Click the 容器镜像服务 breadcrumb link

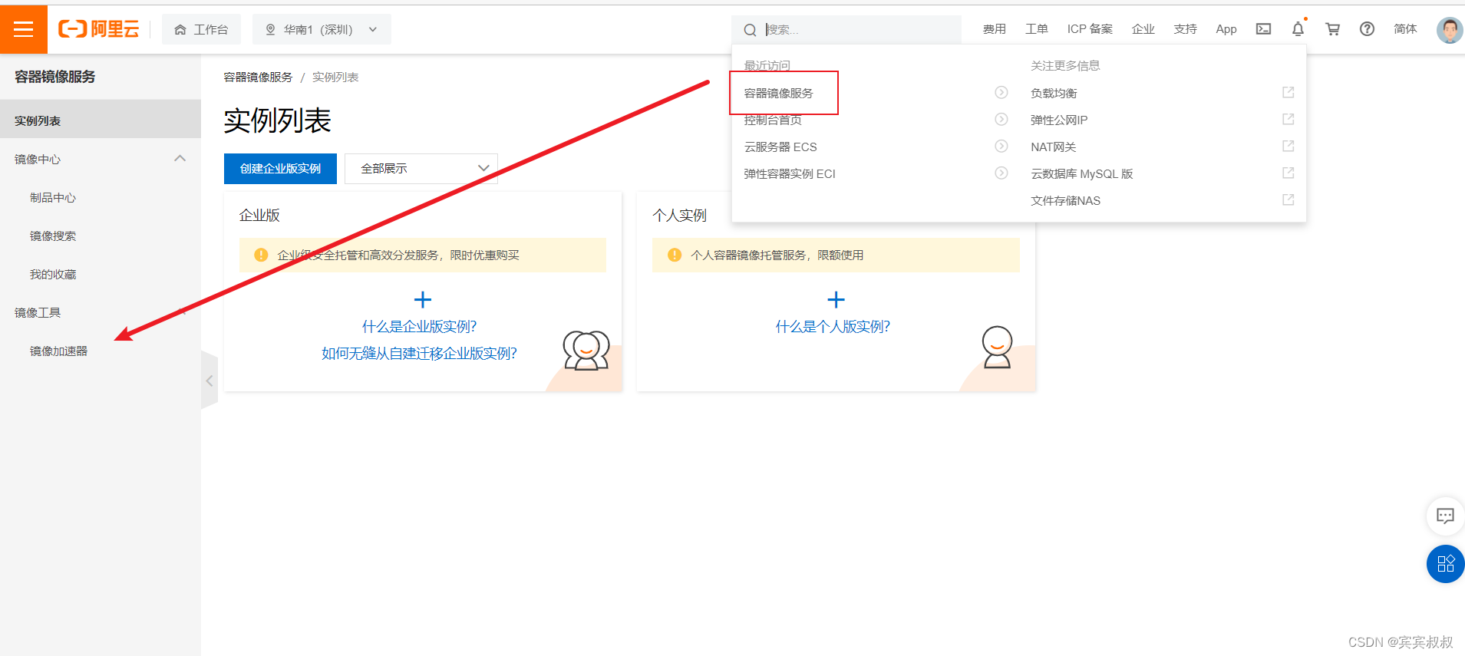[258, 77]
